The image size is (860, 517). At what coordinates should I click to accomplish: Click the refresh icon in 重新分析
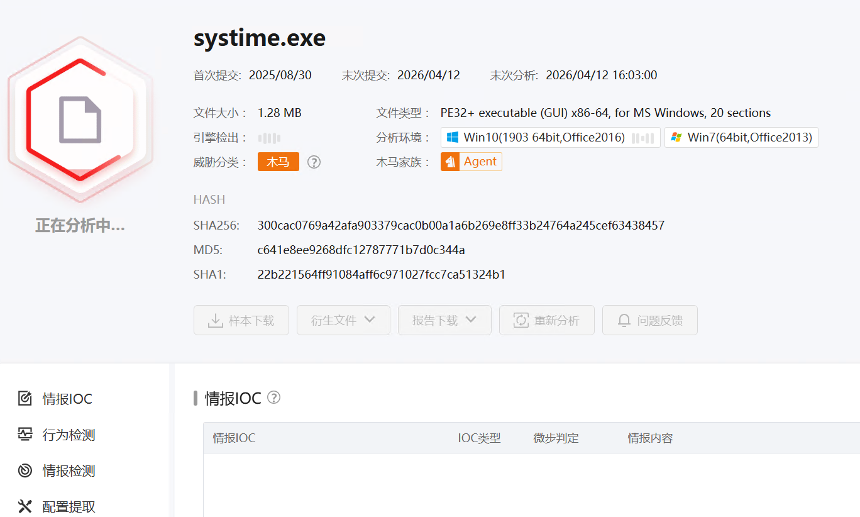pyautogui.click(x=521, y=320)
